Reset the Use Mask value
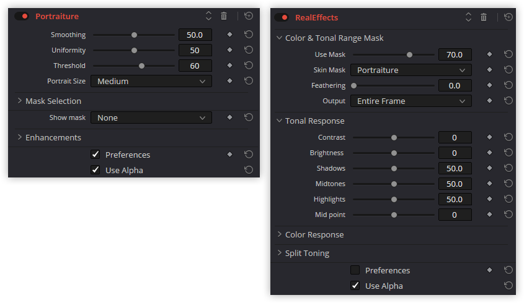 [508, 54]
